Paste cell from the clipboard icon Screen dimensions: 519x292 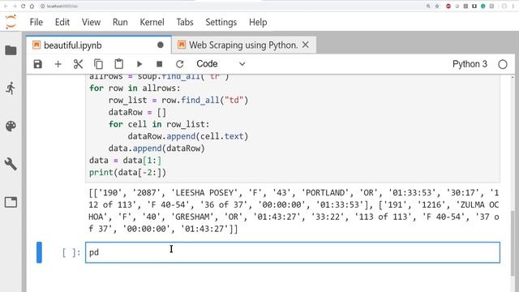pyautogui.click(x=119, y=64)
